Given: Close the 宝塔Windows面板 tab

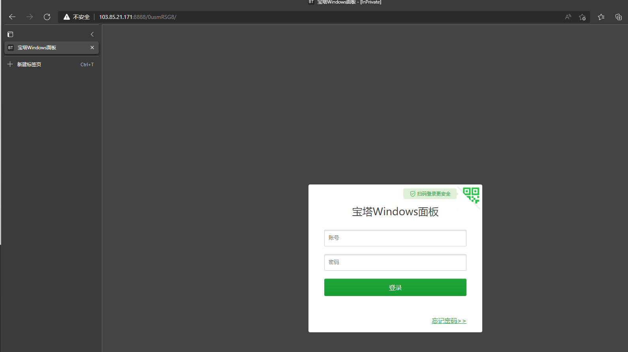Looking at the screenshot, I should 92,48.
